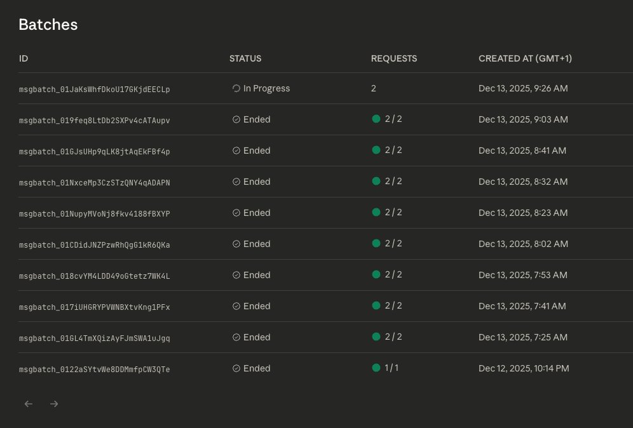This screenshot has width=633, height=428.
Task: Click green success dot for 10:14 PM batch
Action: click(376, 368)
